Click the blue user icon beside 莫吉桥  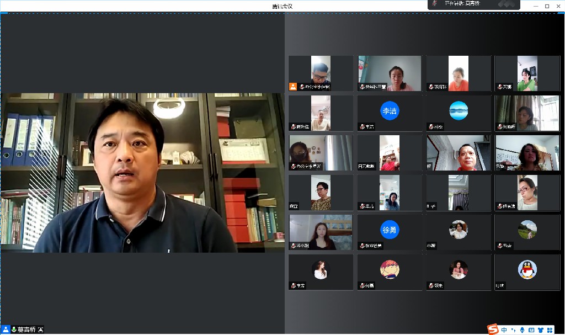click(x=6, y=329)
